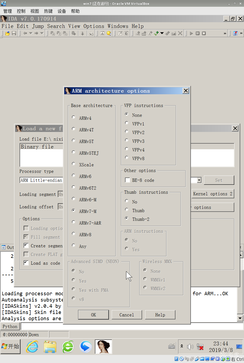Expand the back history dropdown arrow
Viewport: 244px width, 363px height.
[x=31, y=33]
